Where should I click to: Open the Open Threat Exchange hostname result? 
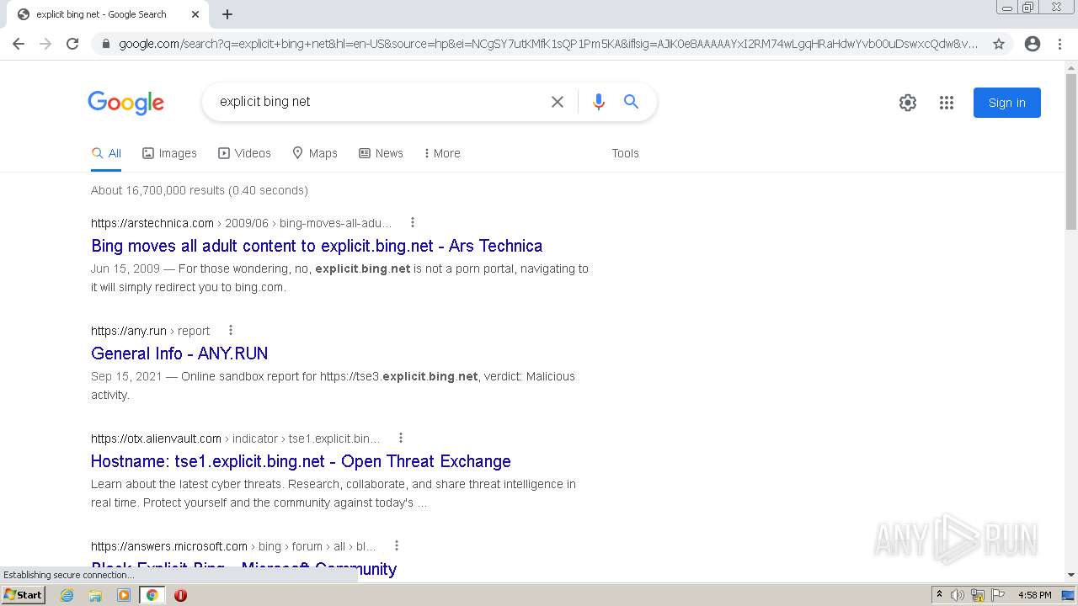click(301, 461)
